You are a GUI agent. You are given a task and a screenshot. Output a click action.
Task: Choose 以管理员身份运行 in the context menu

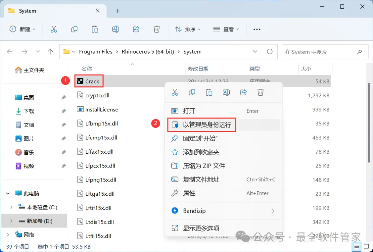(223, 125)
